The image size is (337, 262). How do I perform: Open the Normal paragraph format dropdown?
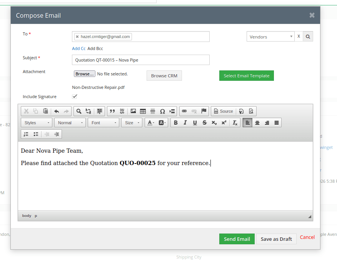pyautogui.click(x=70, y=123)
